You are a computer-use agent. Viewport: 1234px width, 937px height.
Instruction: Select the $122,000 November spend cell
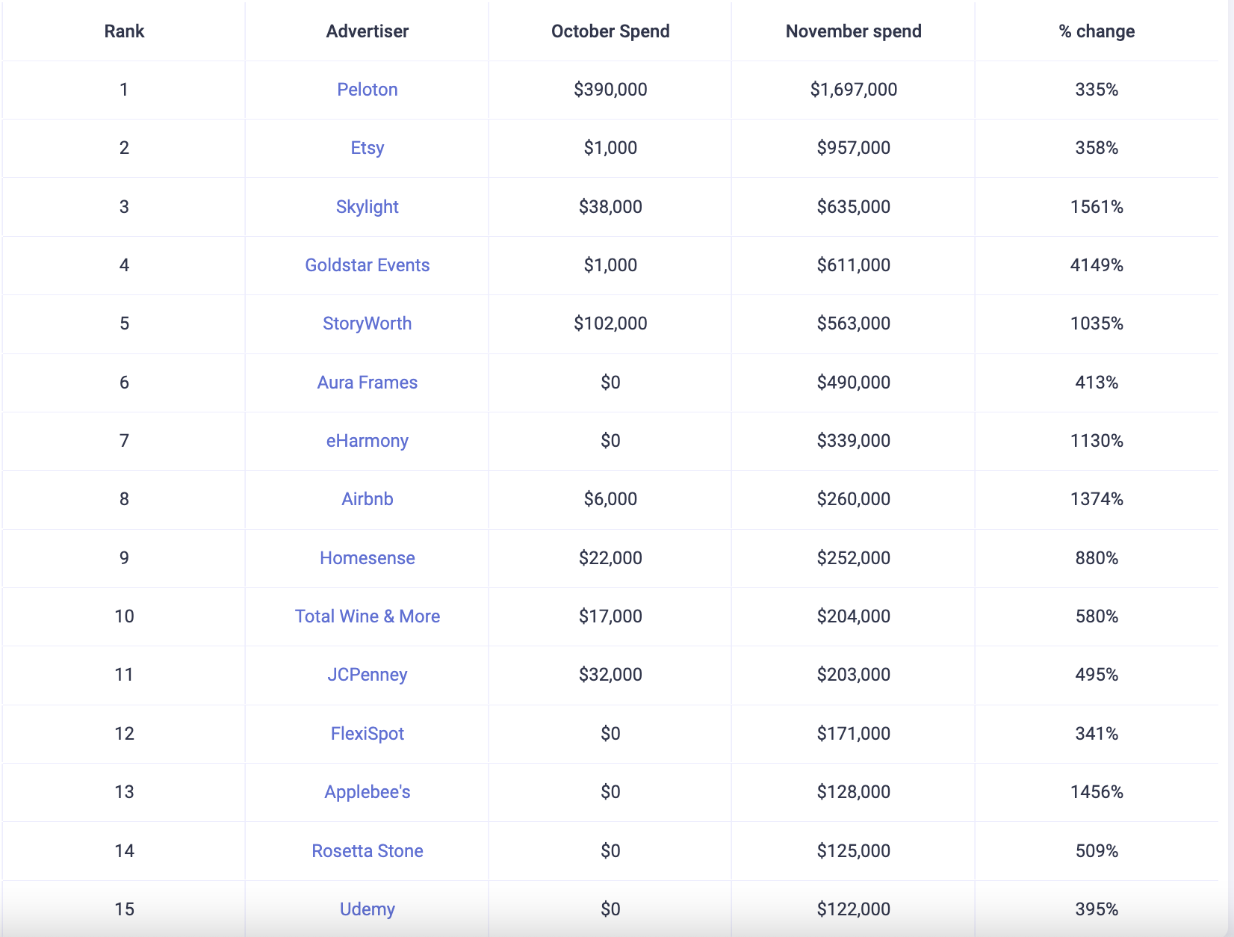(854, 909)
